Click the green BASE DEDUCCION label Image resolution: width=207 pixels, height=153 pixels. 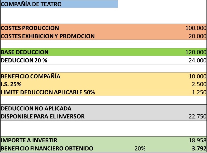pyautogui.click(x=25, y=52)
